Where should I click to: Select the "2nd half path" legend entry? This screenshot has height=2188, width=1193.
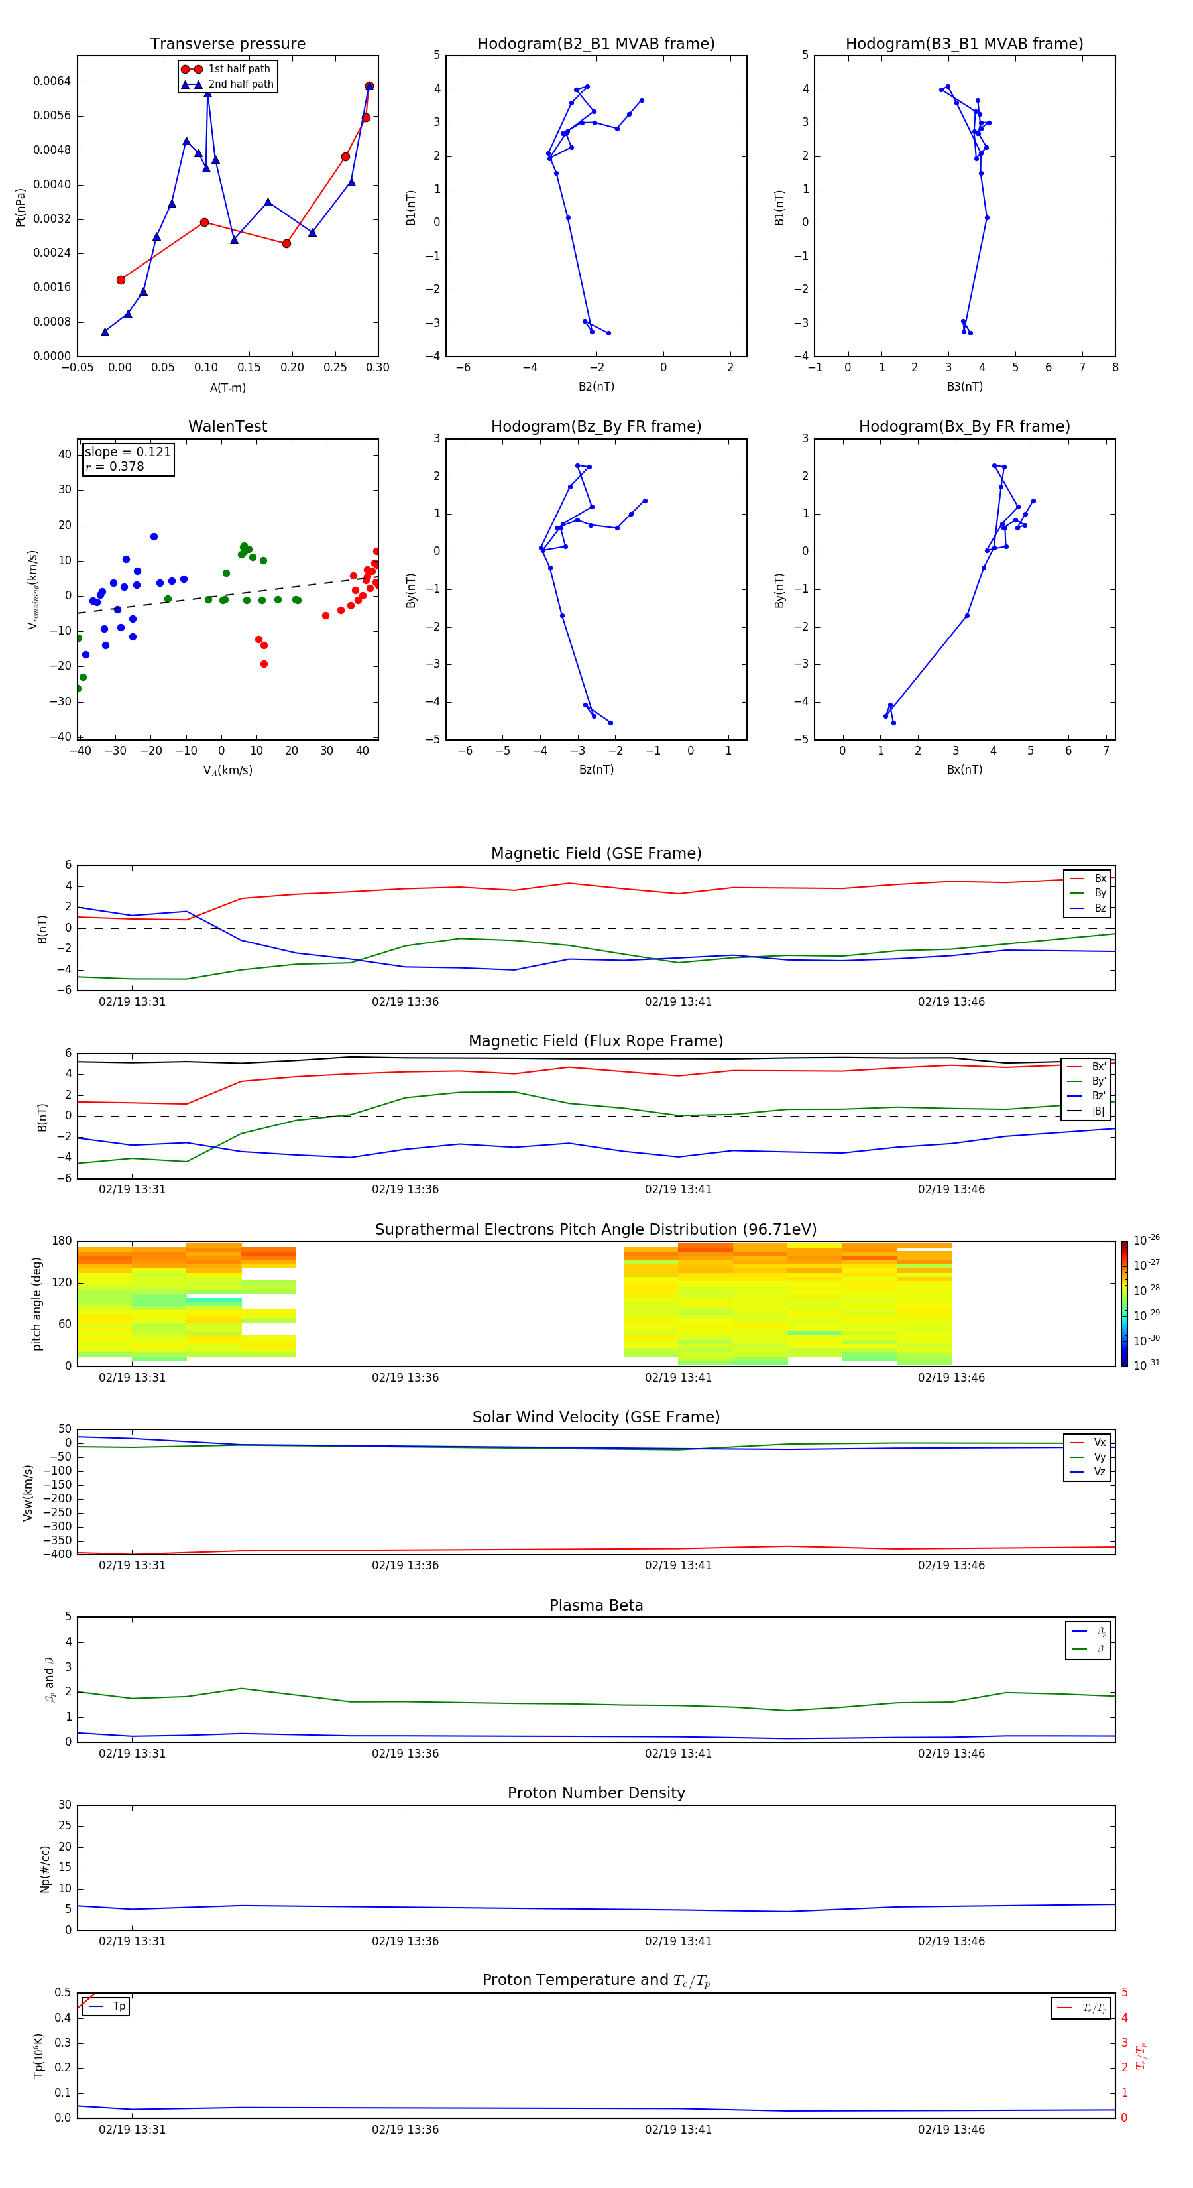click(227, 84)
